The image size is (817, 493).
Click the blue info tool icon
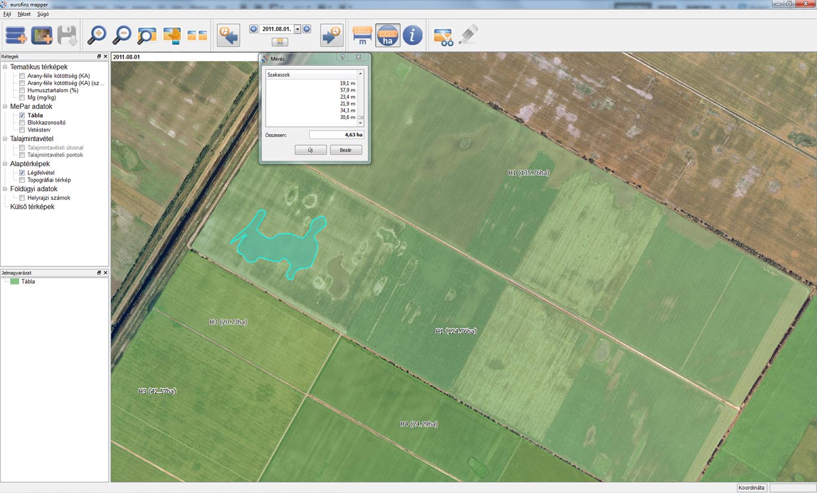tap(413, 36)
